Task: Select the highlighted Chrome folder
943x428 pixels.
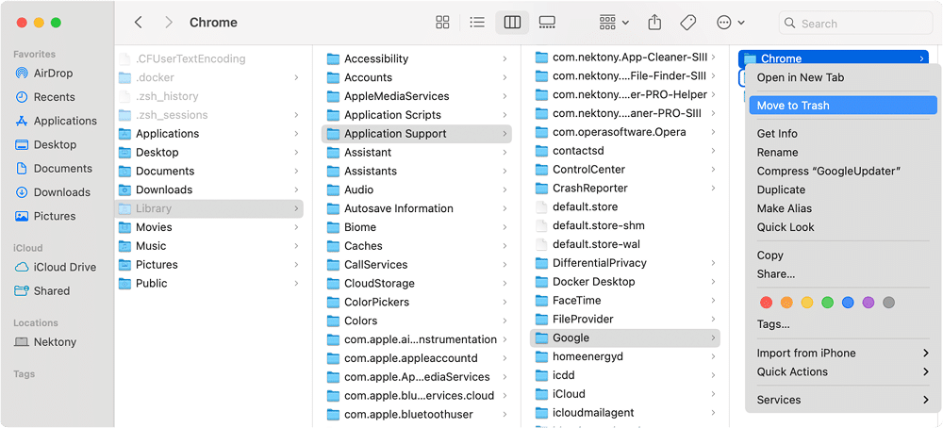Action: (833, 58)
